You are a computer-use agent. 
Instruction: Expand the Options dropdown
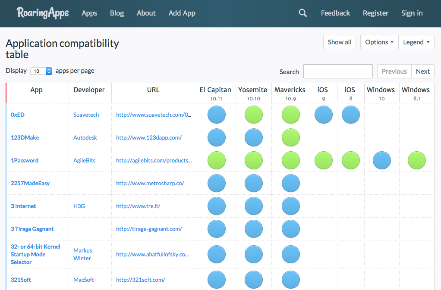pyautogui.click(x=379, y=42)
